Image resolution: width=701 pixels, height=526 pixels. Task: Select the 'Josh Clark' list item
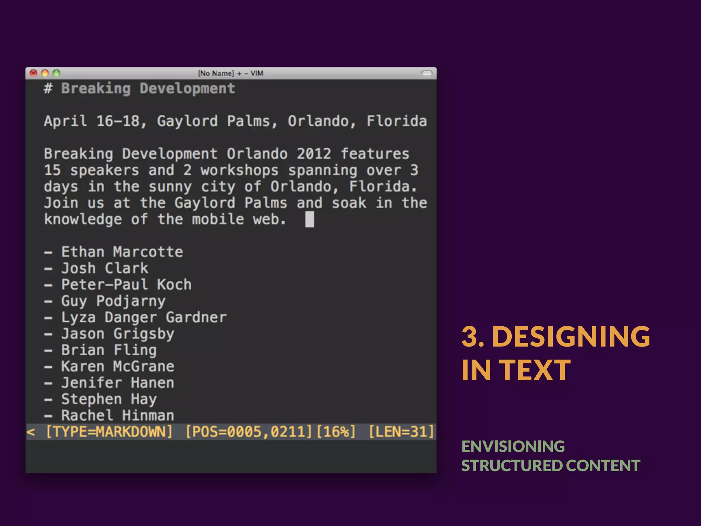pos(96,268)
